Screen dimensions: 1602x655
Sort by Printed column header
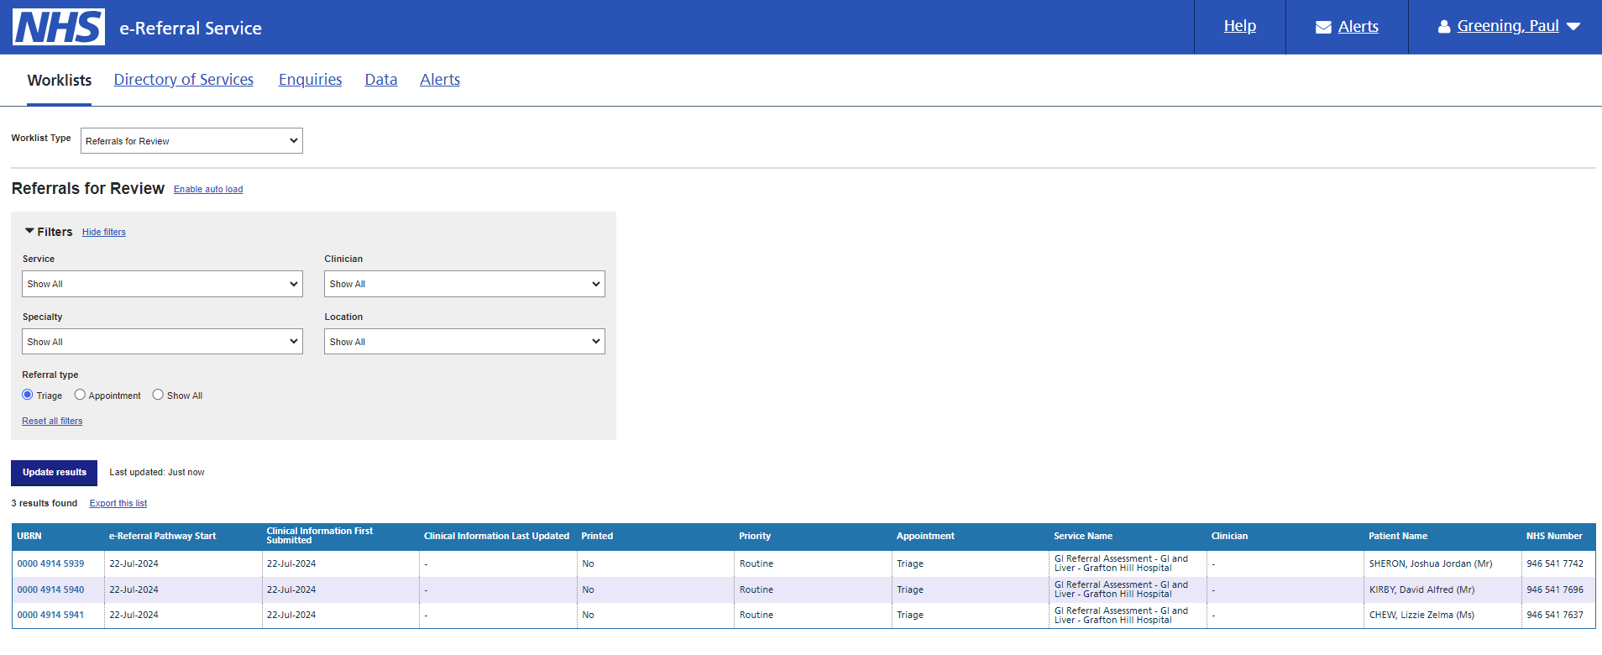[597, 536]
